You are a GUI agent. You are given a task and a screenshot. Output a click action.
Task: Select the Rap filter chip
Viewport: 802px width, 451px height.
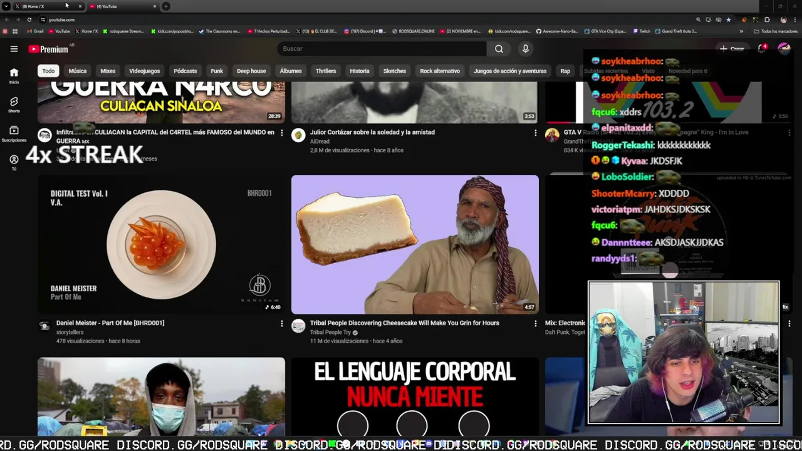pyautogui.click(x=565, y=71)
